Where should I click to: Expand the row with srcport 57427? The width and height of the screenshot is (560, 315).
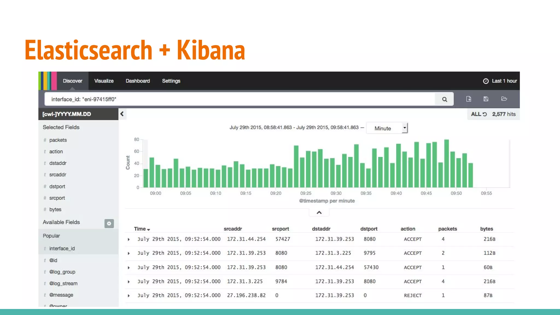[129, 240]
